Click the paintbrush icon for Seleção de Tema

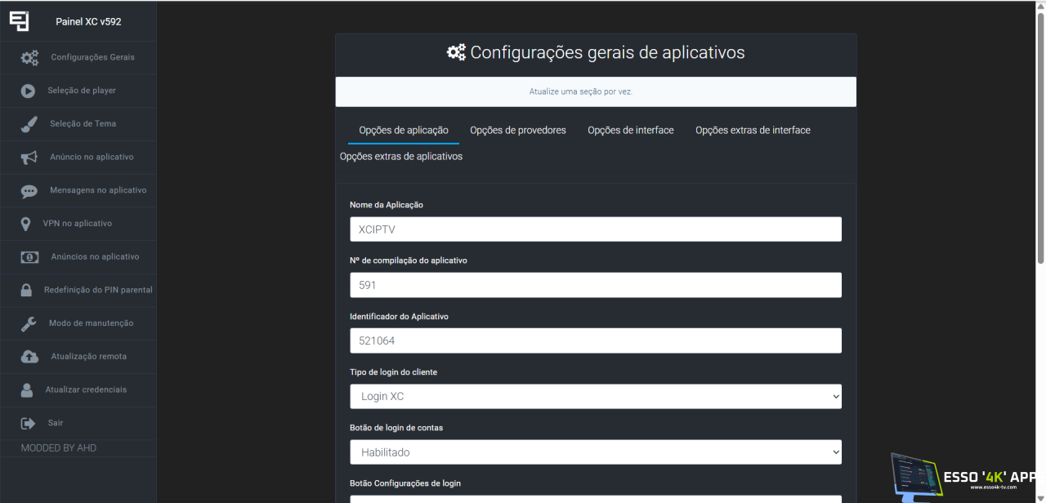[x=29, y=124]
